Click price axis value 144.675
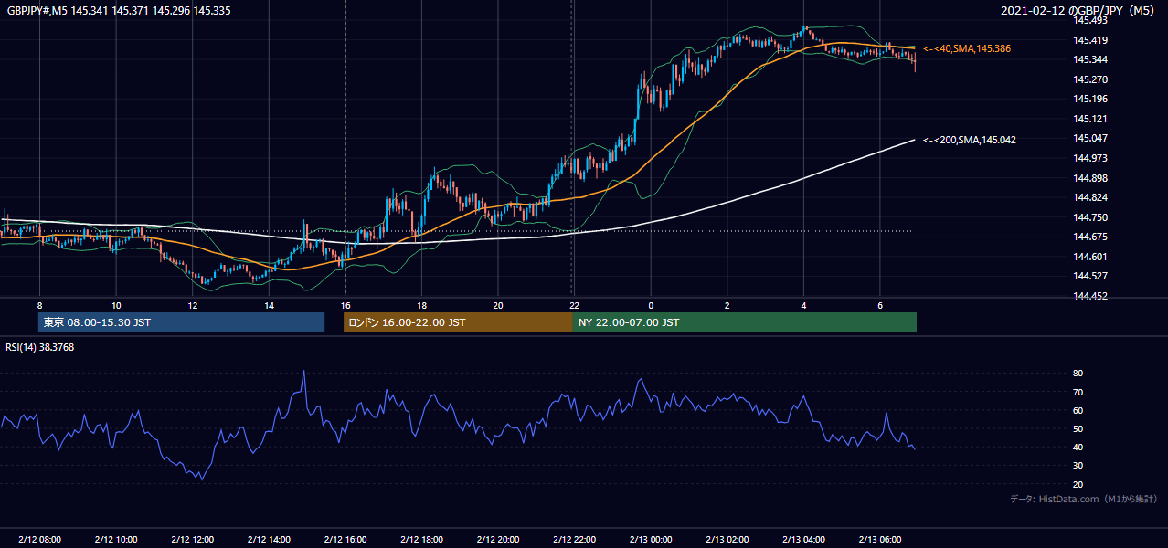 coord(1090,237)
